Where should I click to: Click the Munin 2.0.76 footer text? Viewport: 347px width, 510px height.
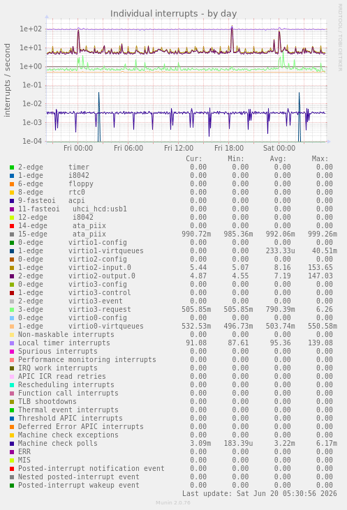[173, 502]
